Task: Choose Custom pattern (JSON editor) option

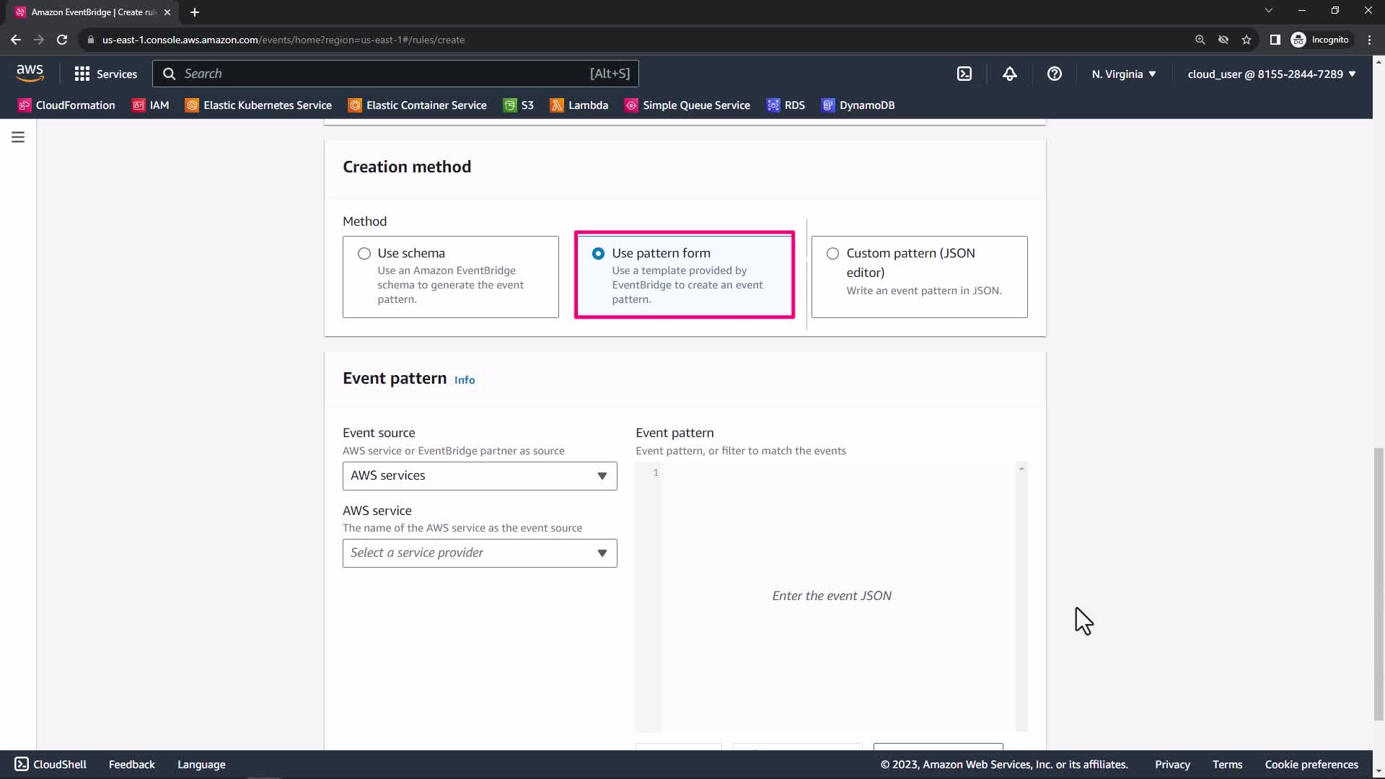Action: coord(832,254)
